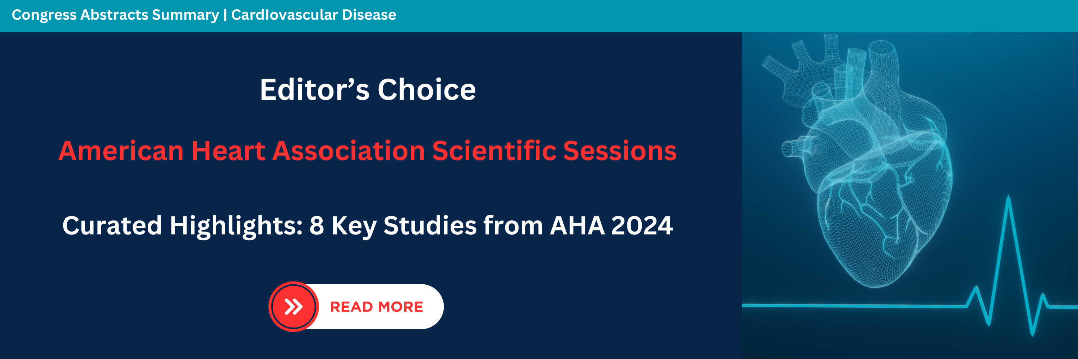Viewport: 1078px width, 359px height.
Task: Click the READ MORE button label
Action: click(x=377, y=307)
